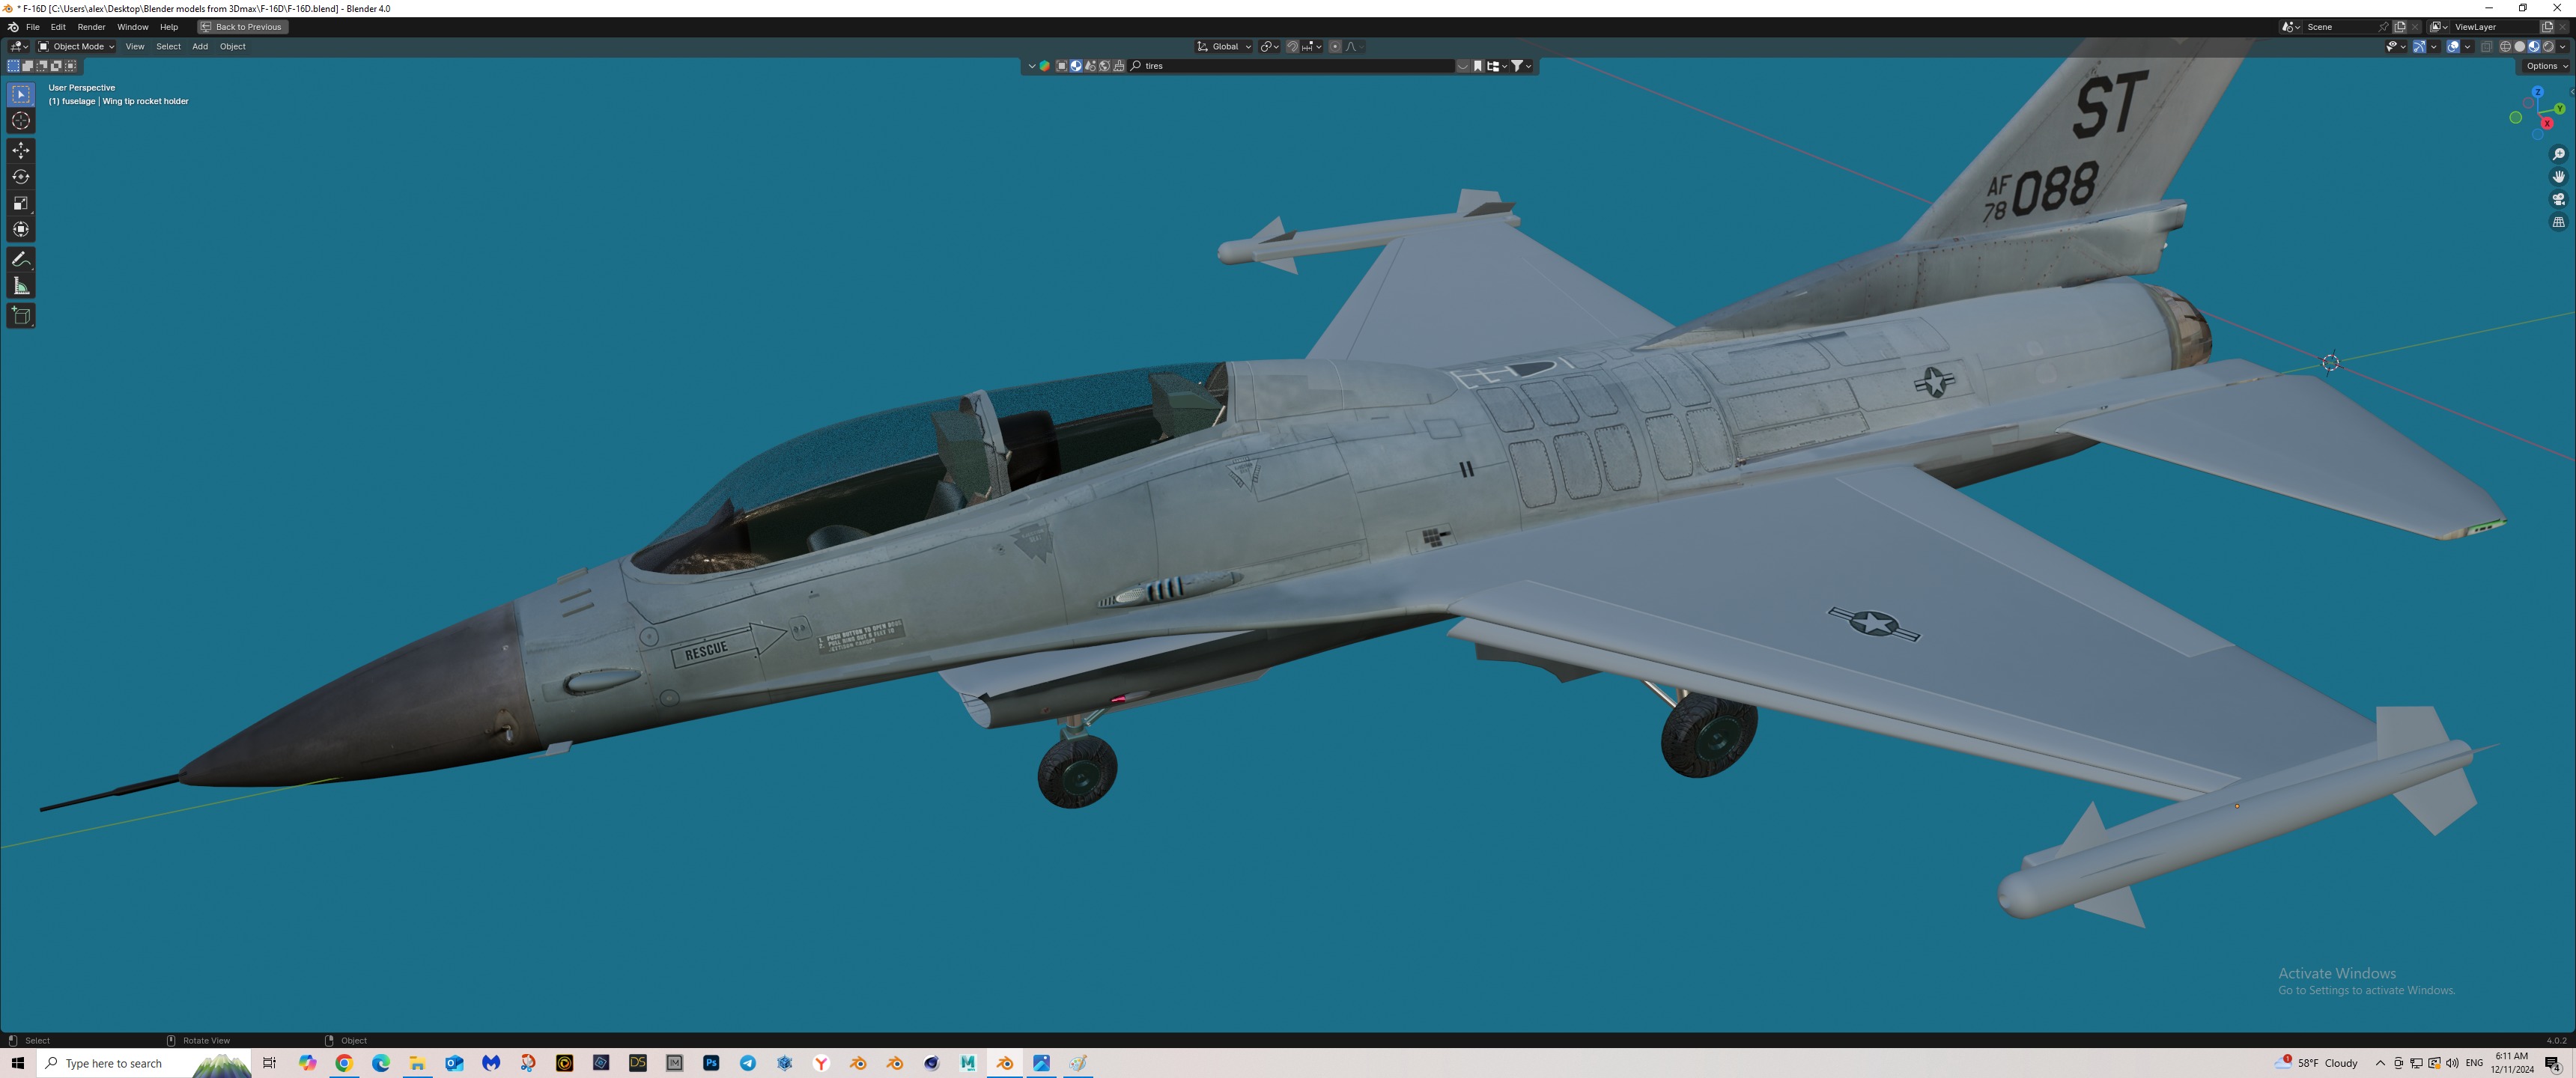Select the Scale tool
2576x1078 pixels.
(21, 203)
